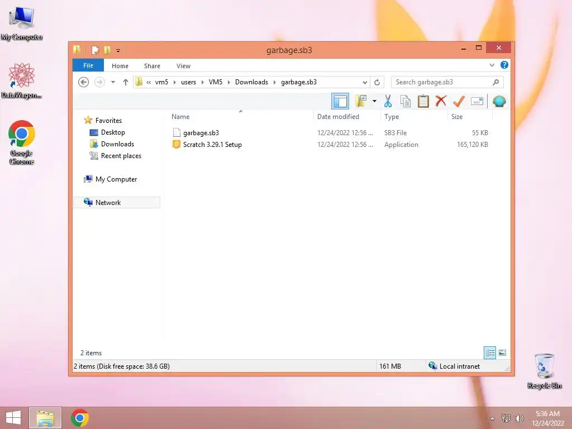Open the folder options toolbar icon
Image resolution: width=572 pixels, height=429 pixels.
361,101
